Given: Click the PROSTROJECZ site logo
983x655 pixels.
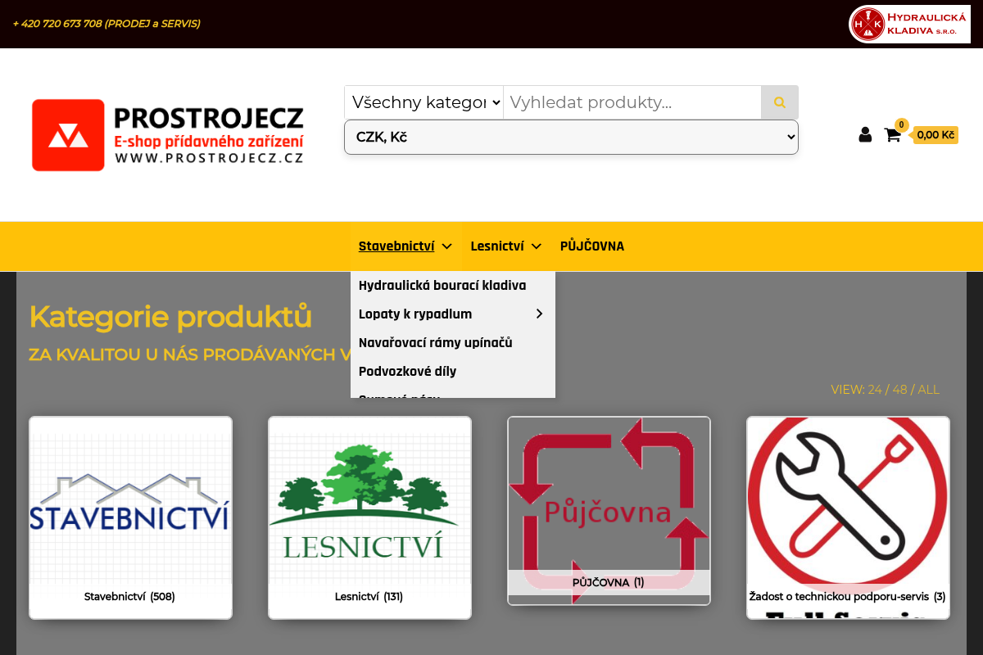Looking at the screenshot, I should [x=168, y=135].
